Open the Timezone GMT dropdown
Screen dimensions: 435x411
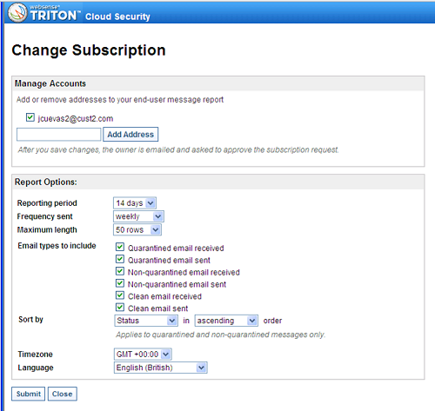143,355
